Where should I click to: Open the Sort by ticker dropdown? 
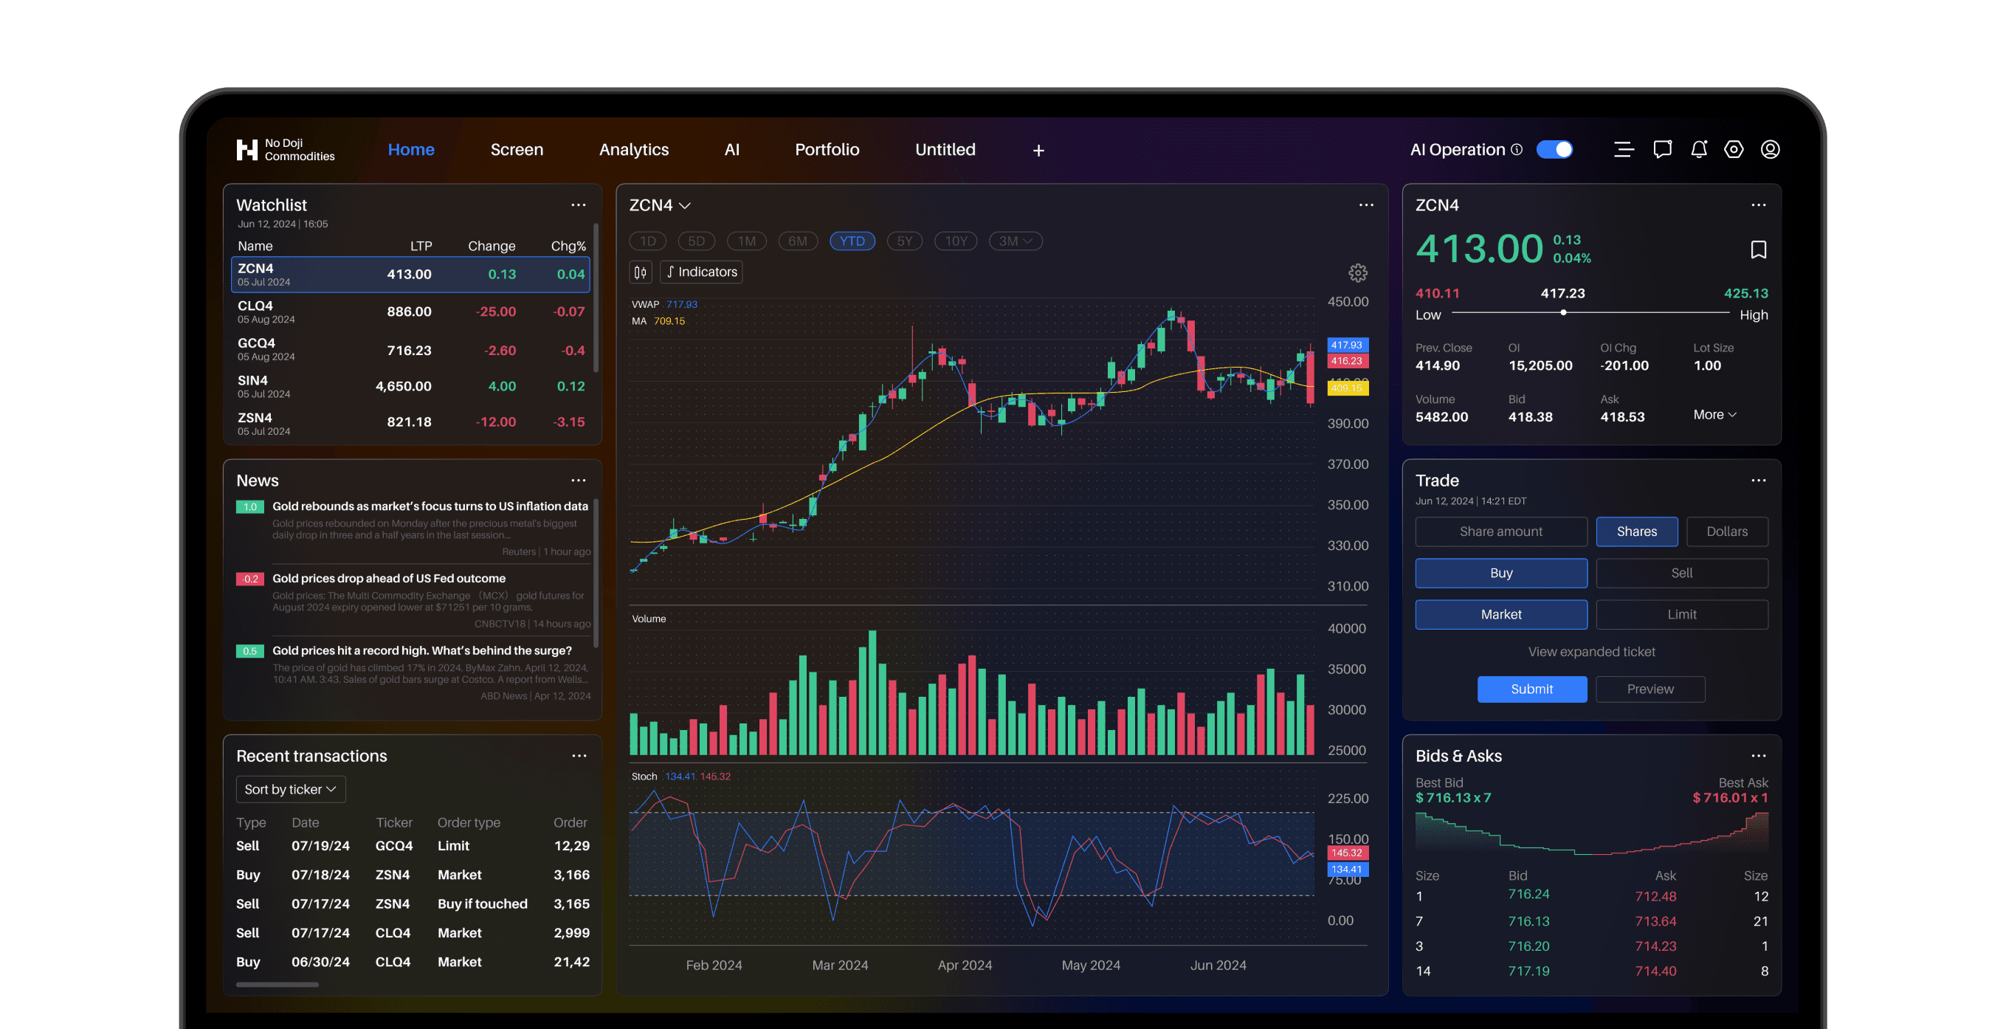[x=291, y=789]
